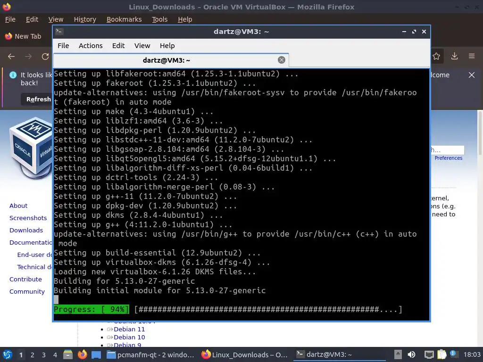Viewport: 483px width, 362px height.
Task: Click the Refresh Firefox button
Action: 37,99
